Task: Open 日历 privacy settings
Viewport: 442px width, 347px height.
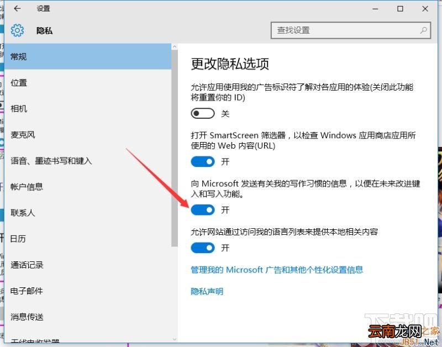Action: [88, 239]
